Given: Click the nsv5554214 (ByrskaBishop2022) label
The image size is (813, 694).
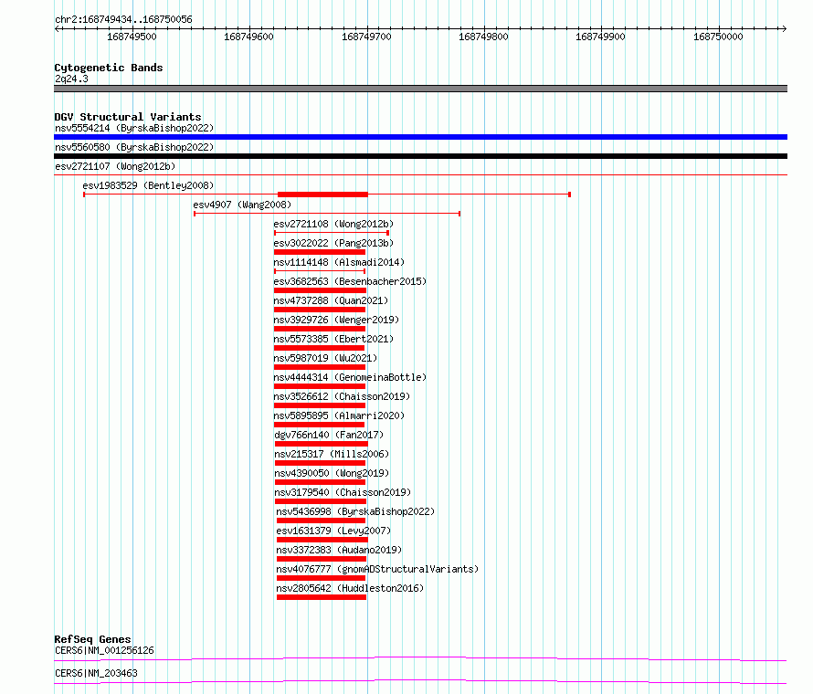Looking at the screenshot, I should (x=134, y=128).
